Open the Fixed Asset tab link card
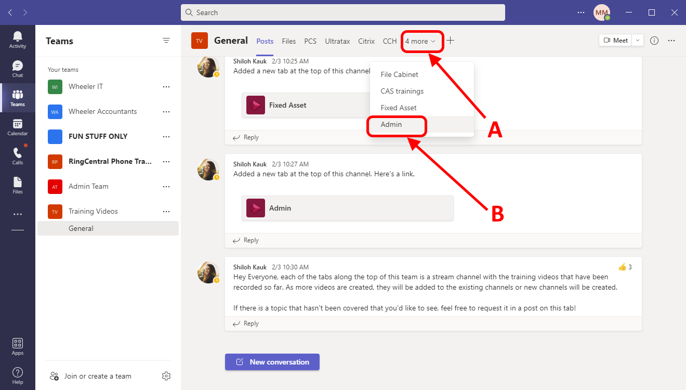The width and height of the screenshot is (686, 390). [x=307, y=105]
